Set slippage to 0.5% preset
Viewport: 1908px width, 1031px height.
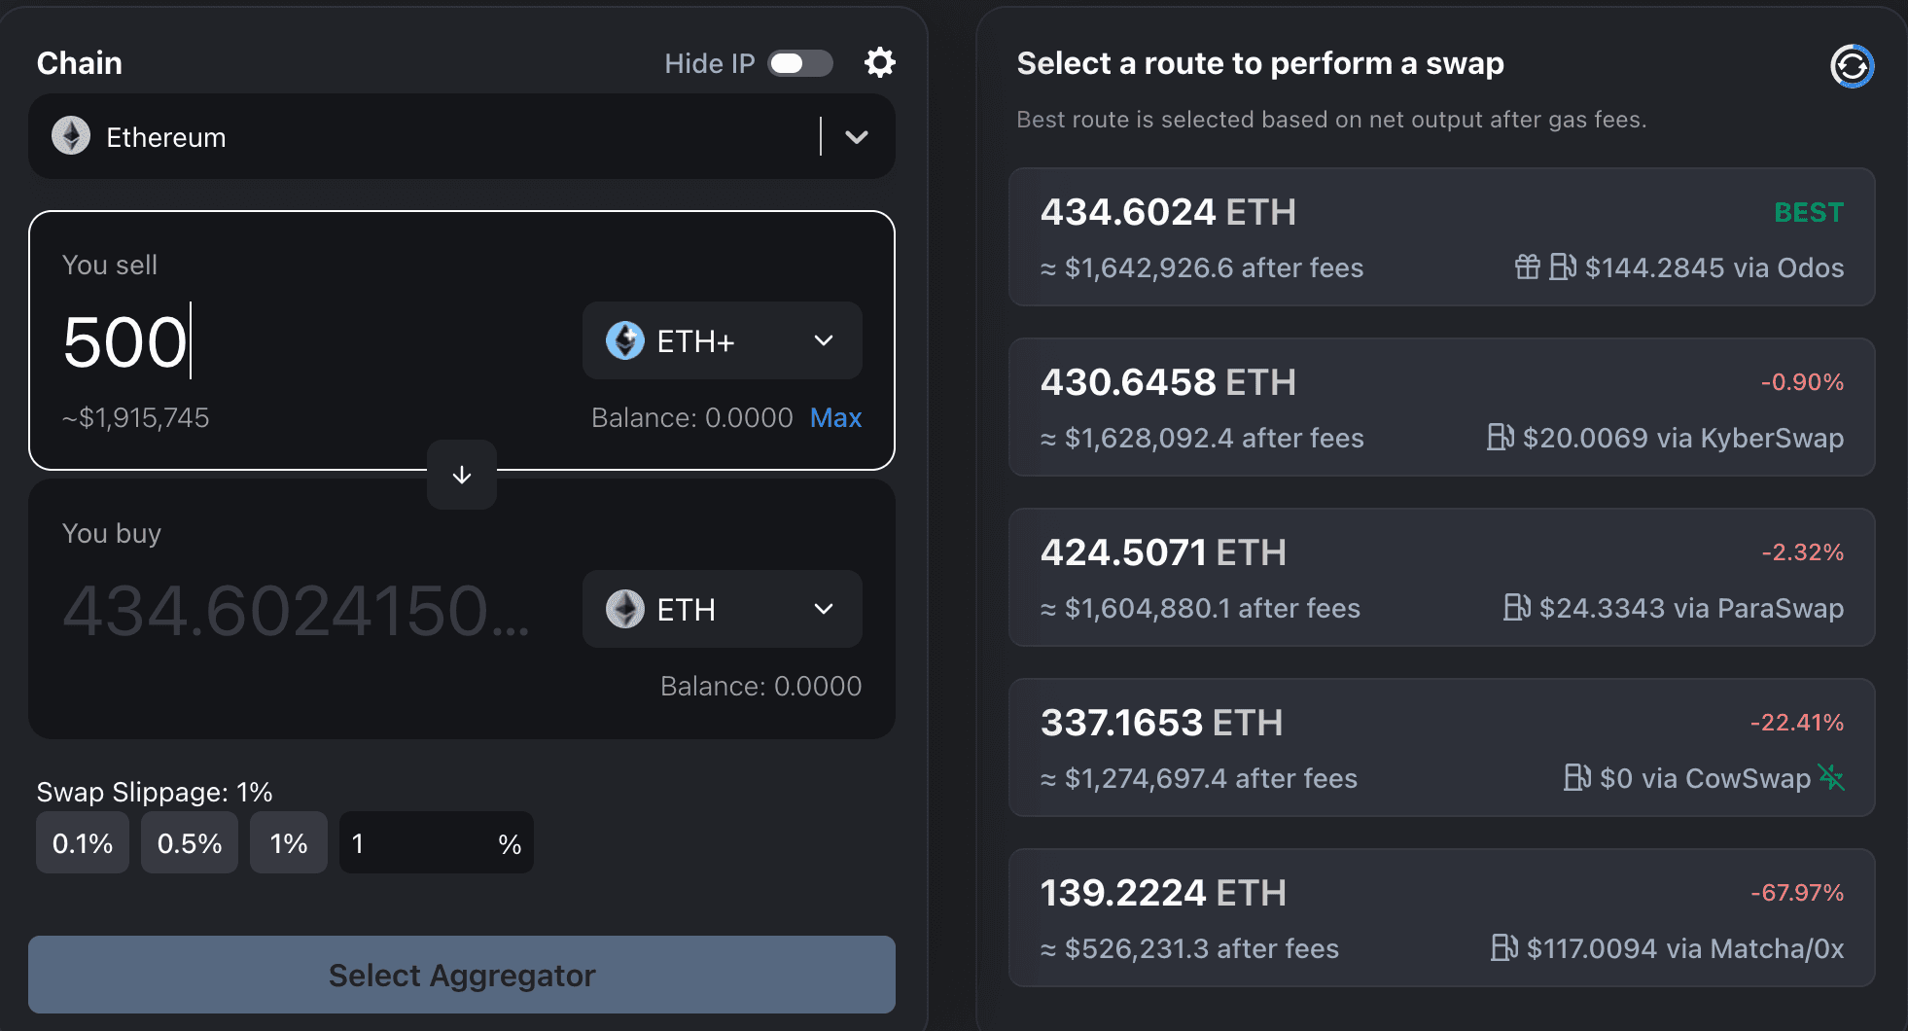[x=190, y=843]
